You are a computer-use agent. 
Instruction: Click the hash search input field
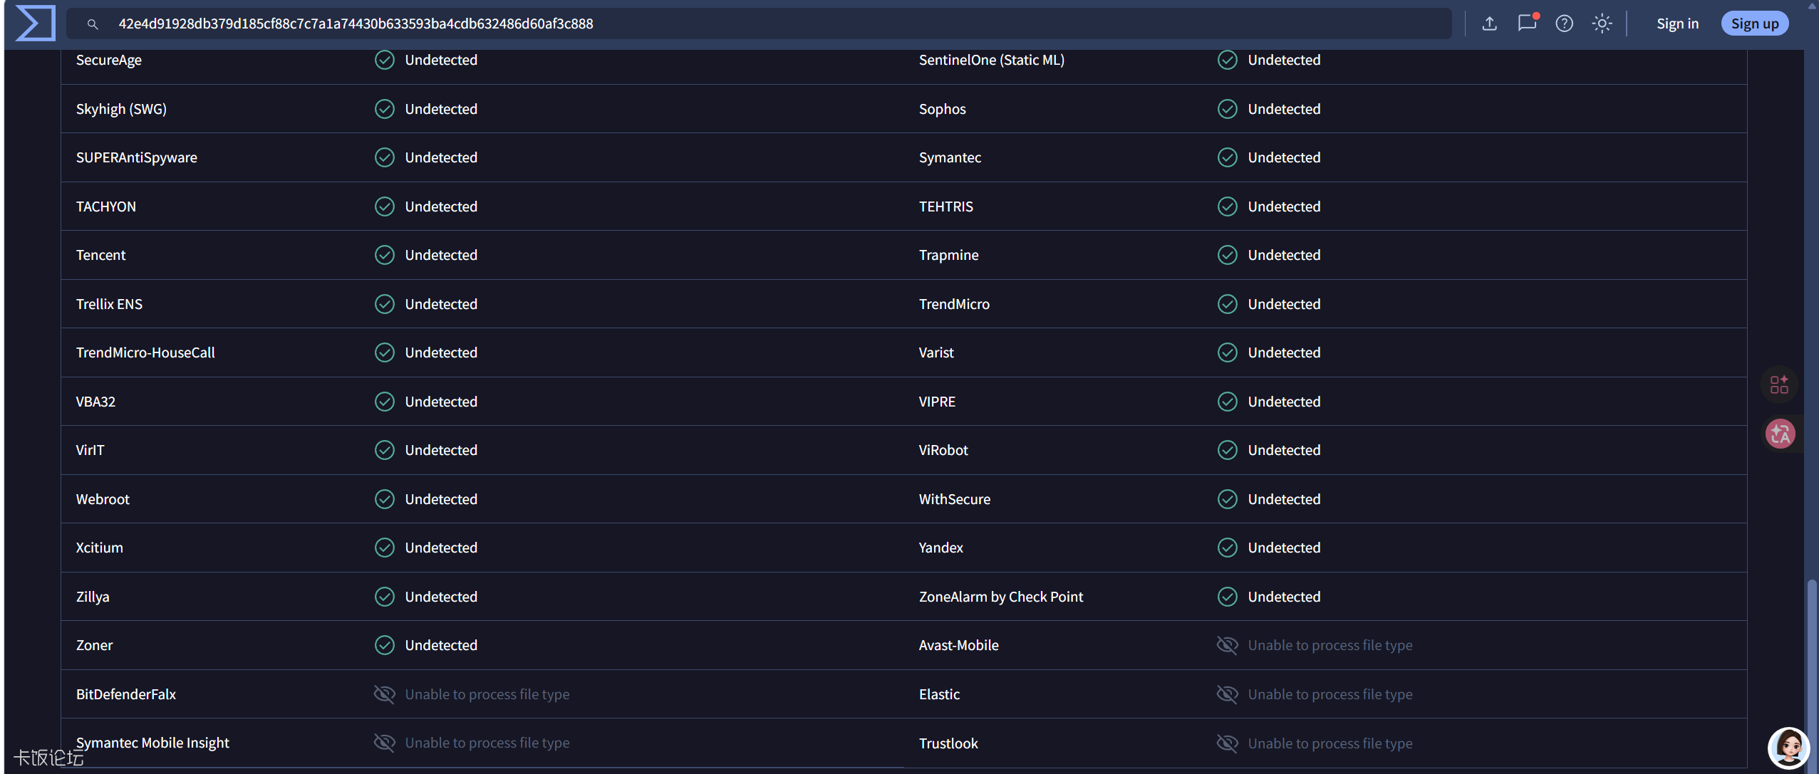coord(759,23)
